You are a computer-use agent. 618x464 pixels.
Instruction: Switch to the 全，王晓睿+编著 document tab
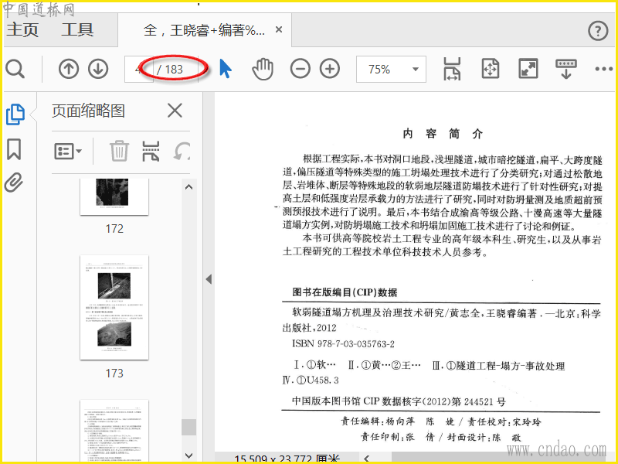204,30
